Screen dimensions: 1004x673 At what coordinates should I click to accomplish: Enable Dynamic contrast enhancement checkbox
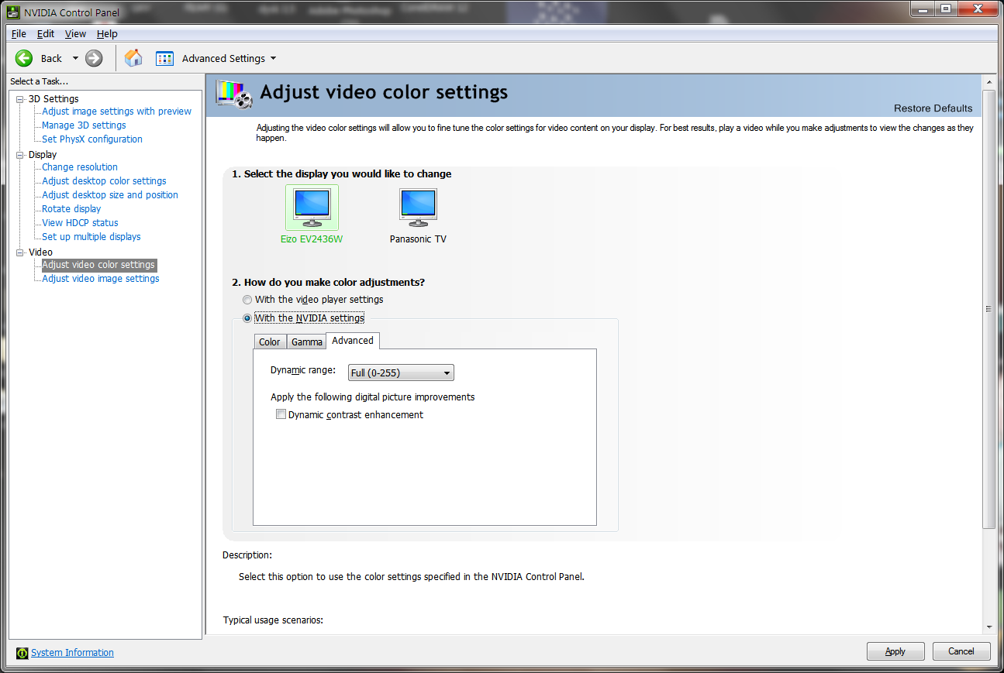point(281,415)
